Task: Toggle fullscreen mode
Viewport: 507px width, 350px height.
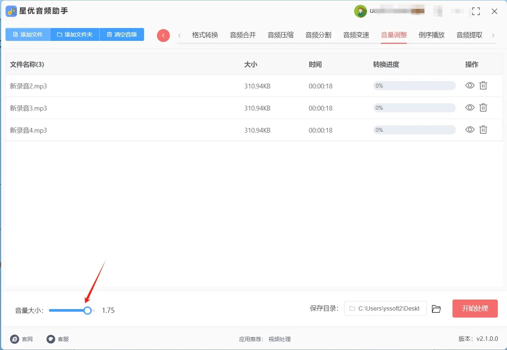Action: click(476, 11)
